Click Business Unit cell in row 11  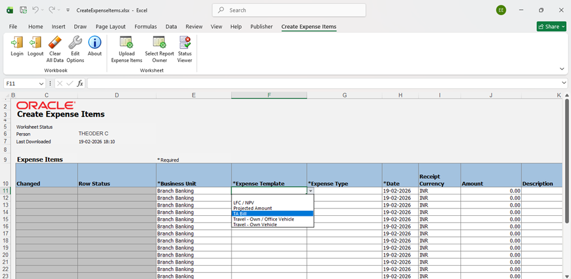point(194,190)
